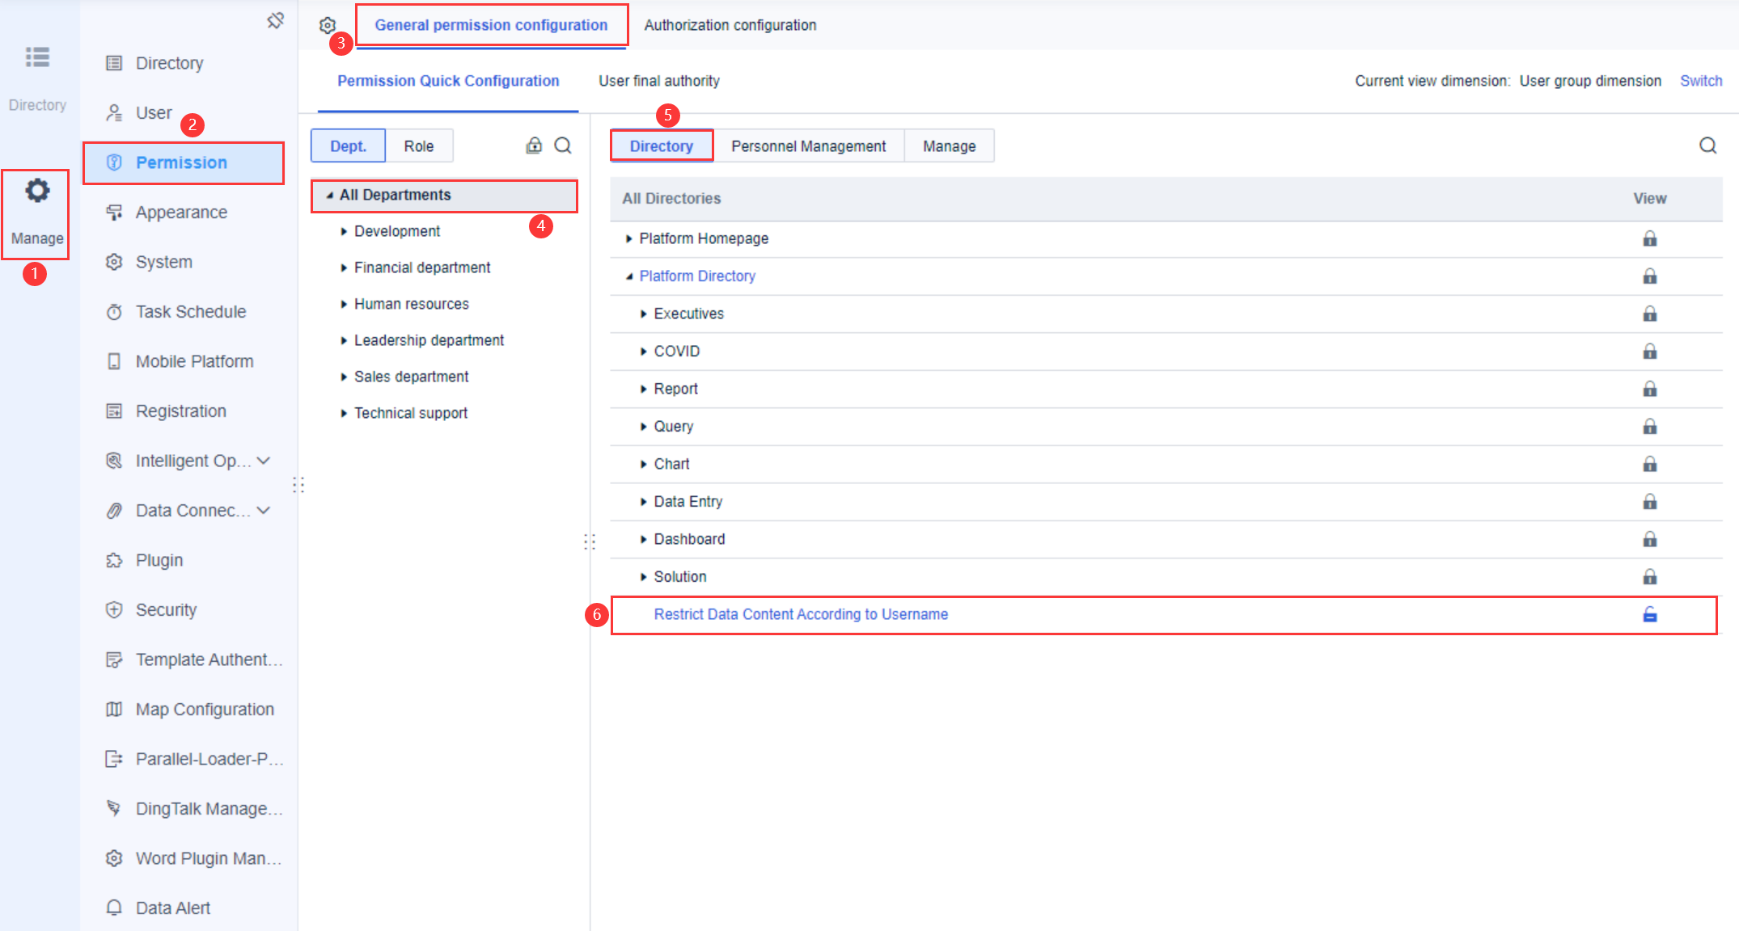Click the pin icon at the top of the sidebar
The height and width of the screenshot is (931, 1739).
tap(275, 21)
